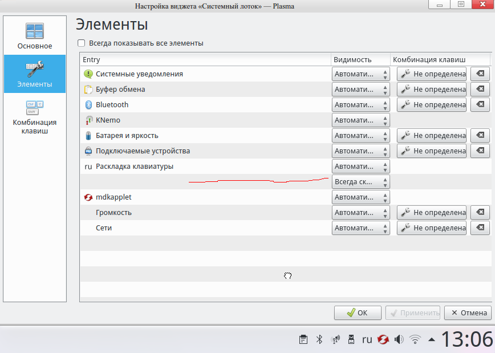Cancel with the Отмена button
This screenshot has height=353, width=495.
468,313
